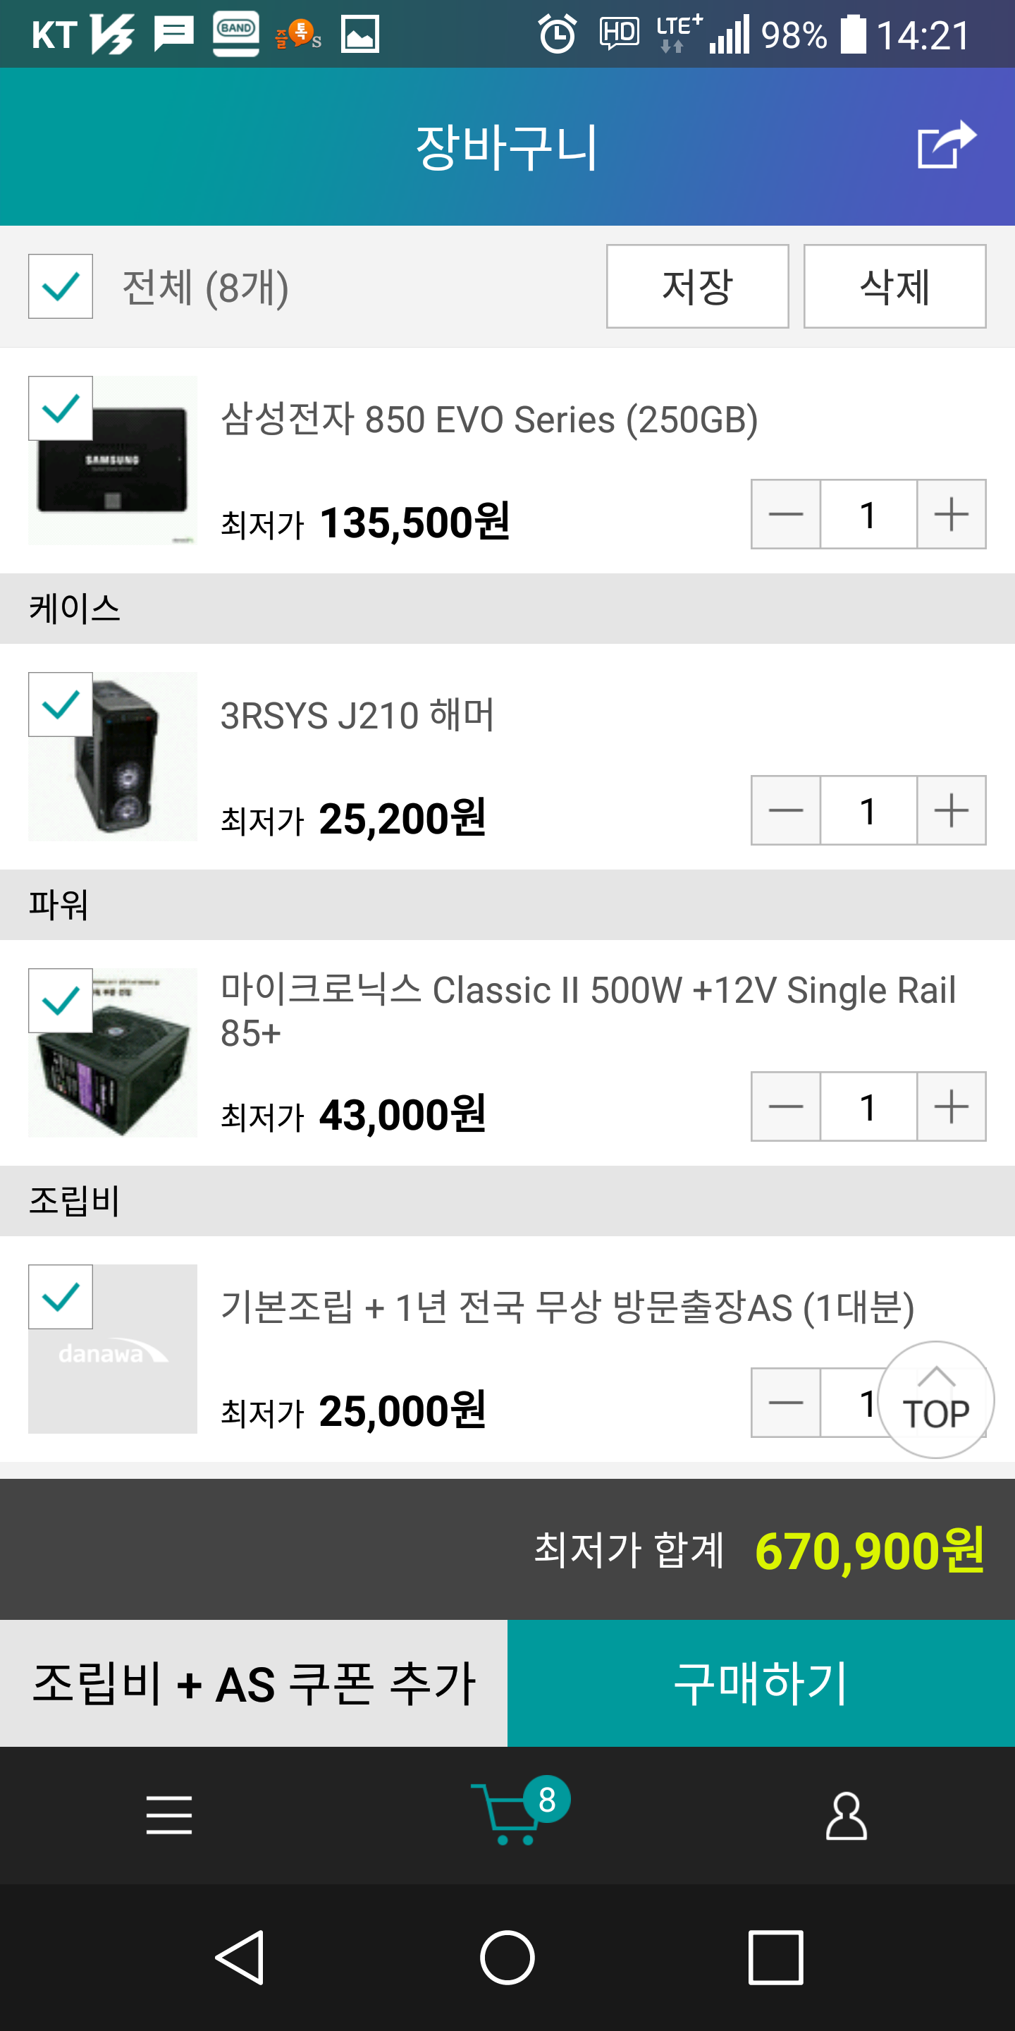The image size is (1015, 2031).
Task: Tap the 저장 button
Action: [697, 286]
